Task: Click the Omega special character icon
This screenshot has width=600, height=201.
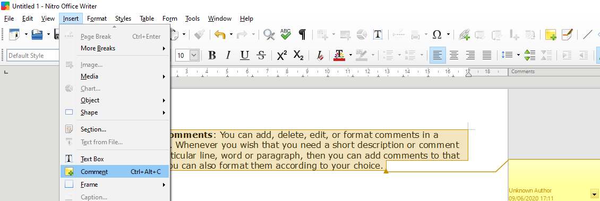Action: (437, 35)
